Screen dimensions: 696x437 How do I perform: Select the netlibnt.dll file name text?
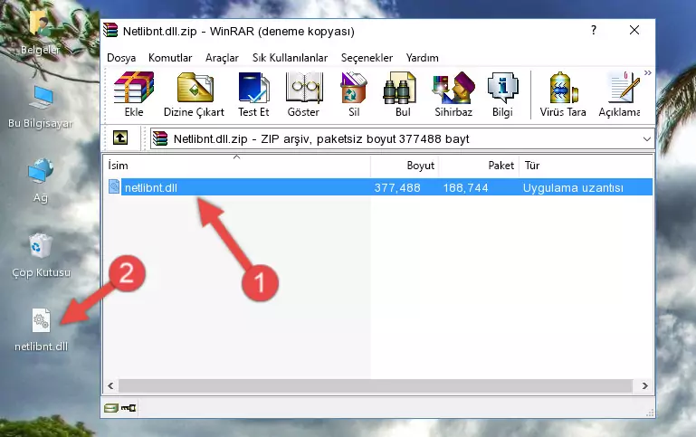(x=151, y=187)
